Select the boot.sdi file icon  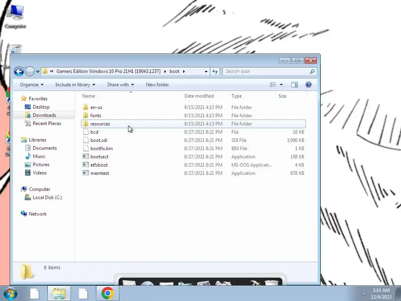pyautogui.click(x=86, y=140)
